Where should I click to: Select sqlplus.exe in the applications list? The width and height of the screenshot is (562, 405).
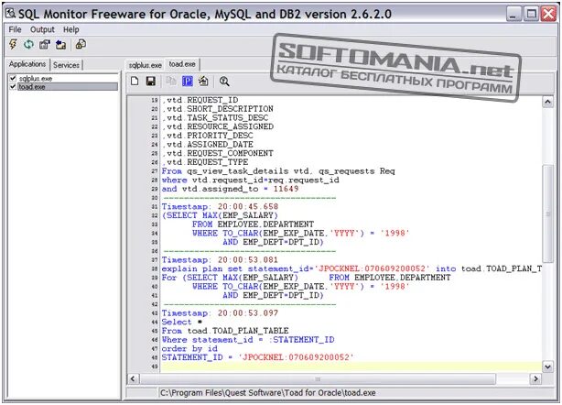(36, 79)
